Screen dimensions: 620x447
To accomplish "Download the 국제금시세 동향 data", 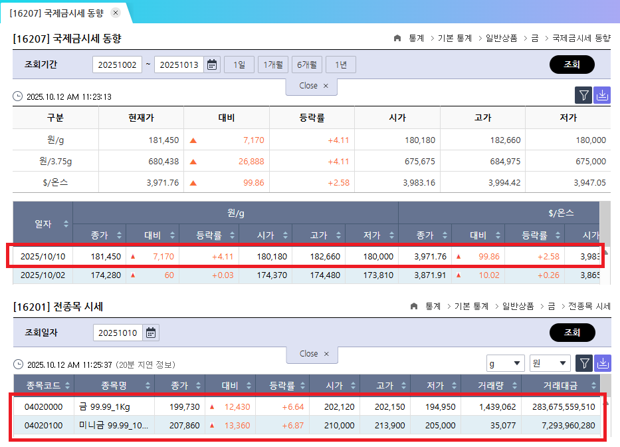I will tap(602, 95).
